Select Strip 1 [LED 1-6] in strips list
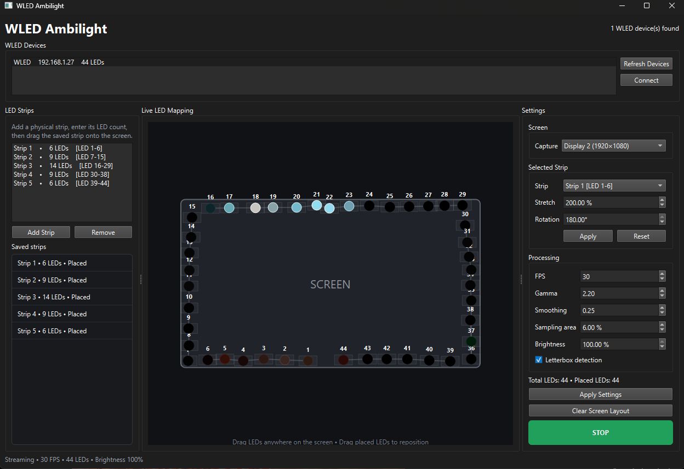Viewport: 684px width, 469px height. [x=72, y=148]
